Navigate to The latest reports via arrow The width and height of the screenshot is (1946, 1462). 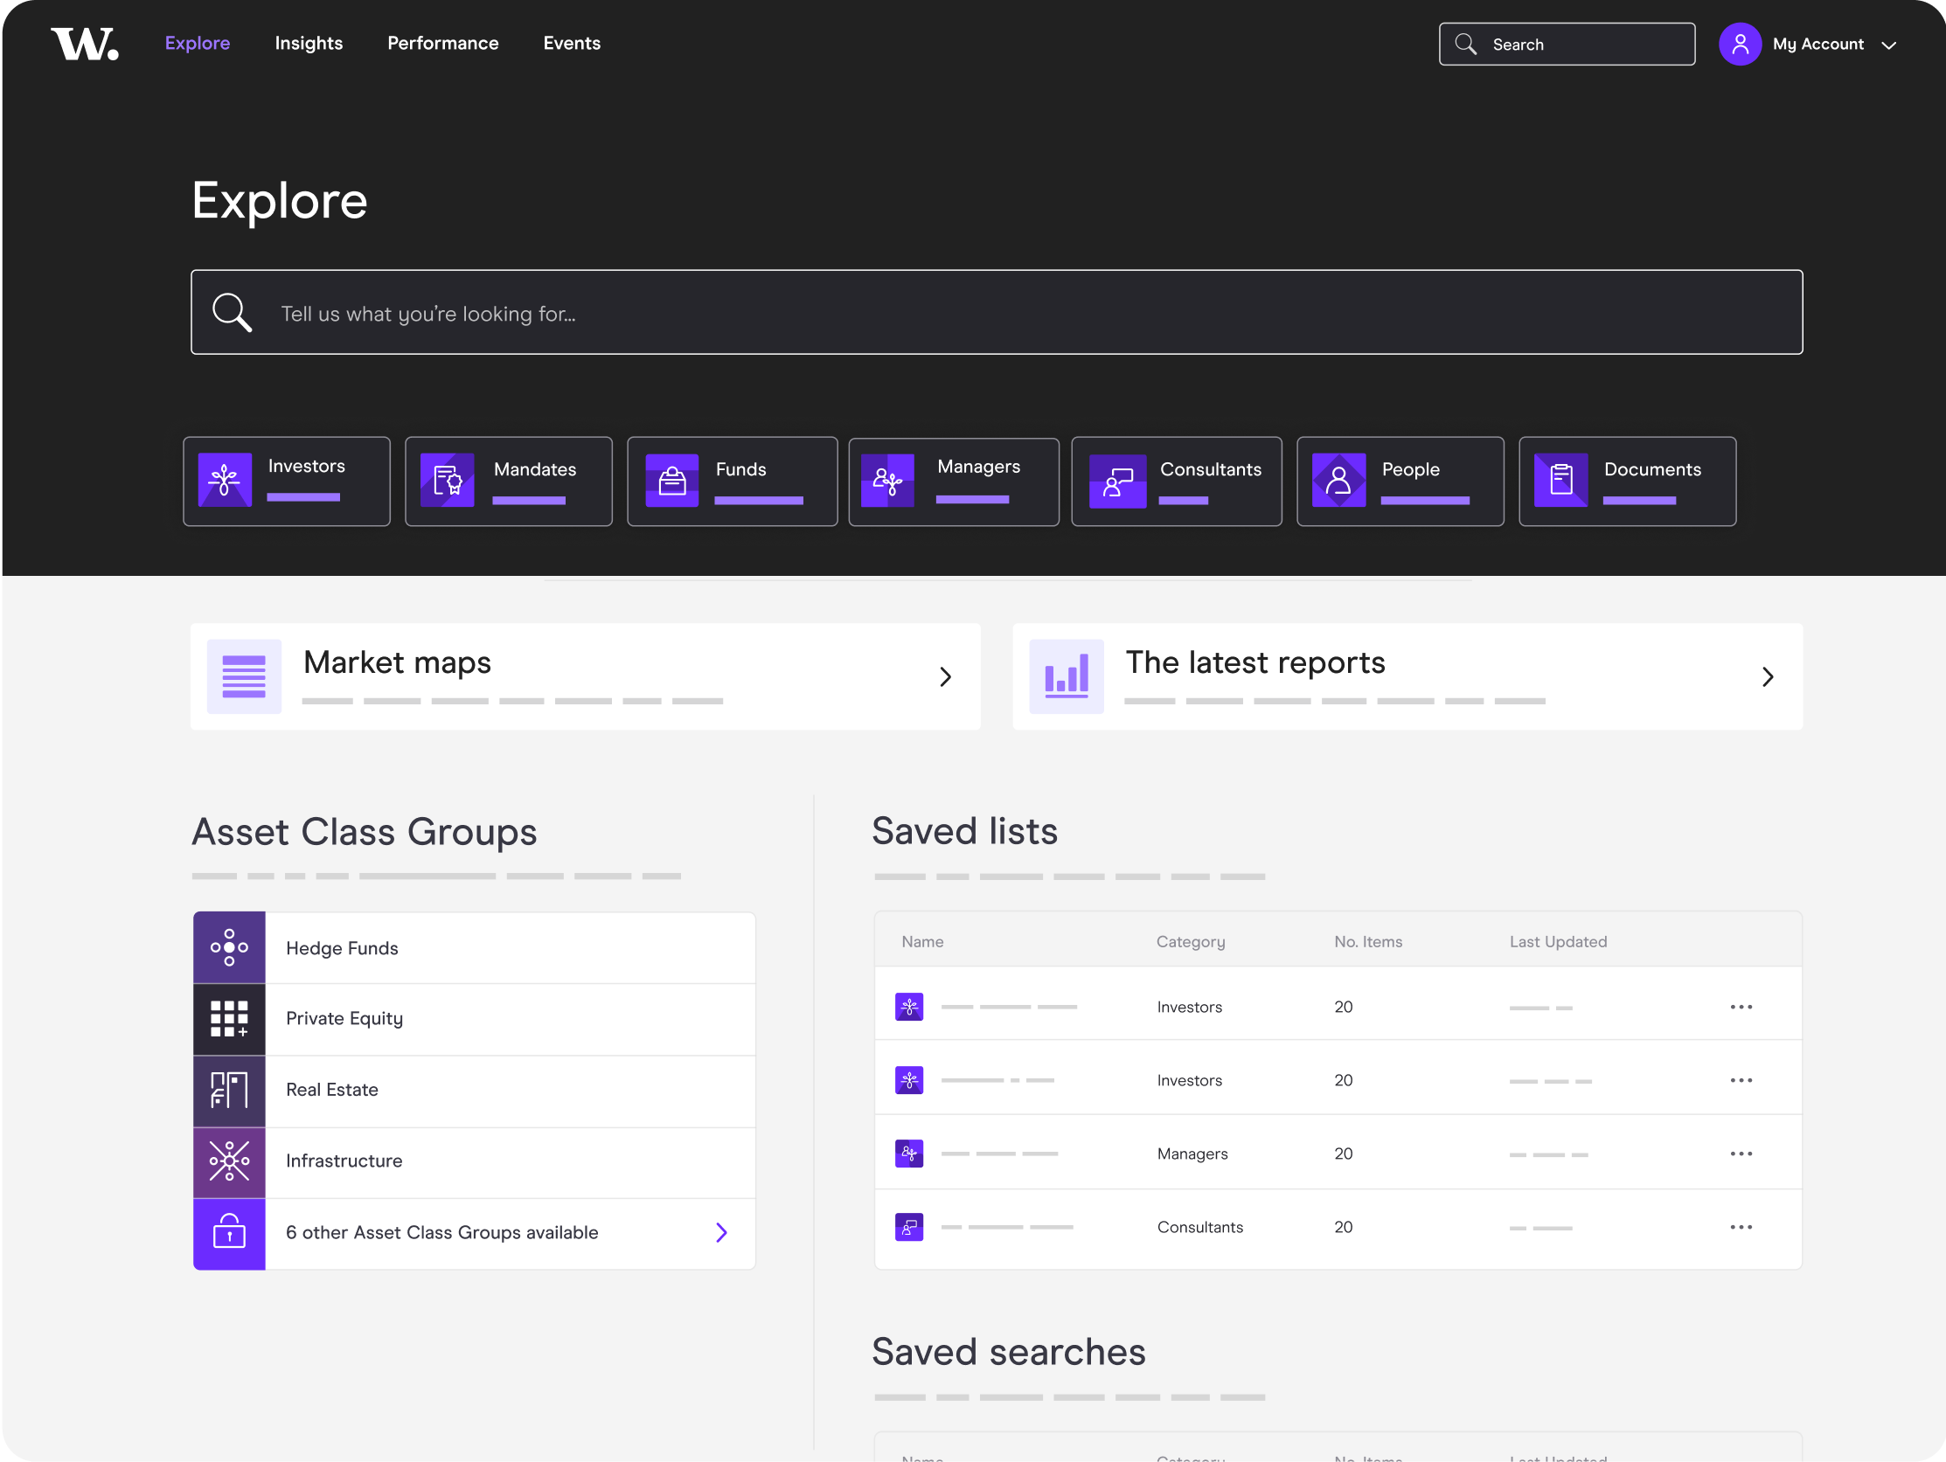(x=1769, y=676)
